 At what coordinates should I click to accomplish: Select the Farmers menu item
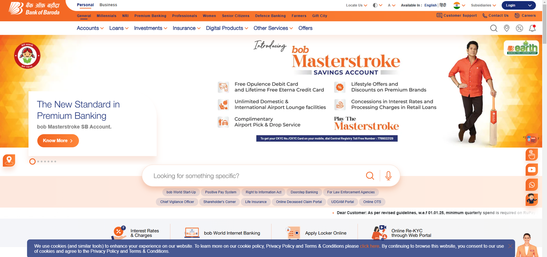(299, 16)
